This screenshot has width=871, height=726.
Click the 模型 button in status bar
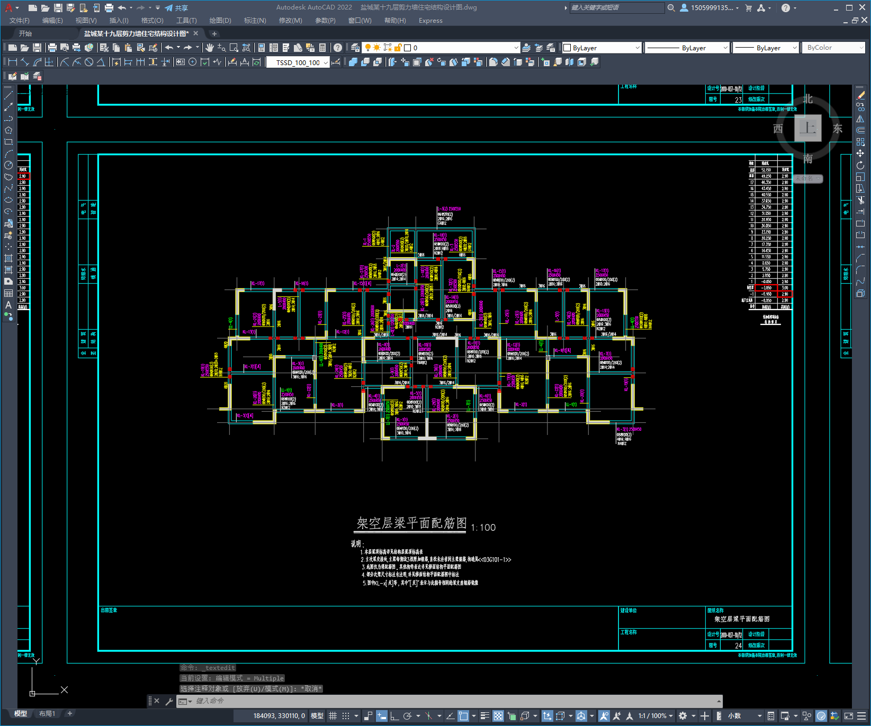(x=317, y=716)
